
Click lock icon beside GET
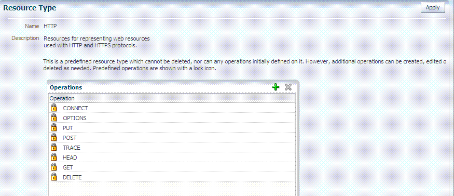pos(53,167)
